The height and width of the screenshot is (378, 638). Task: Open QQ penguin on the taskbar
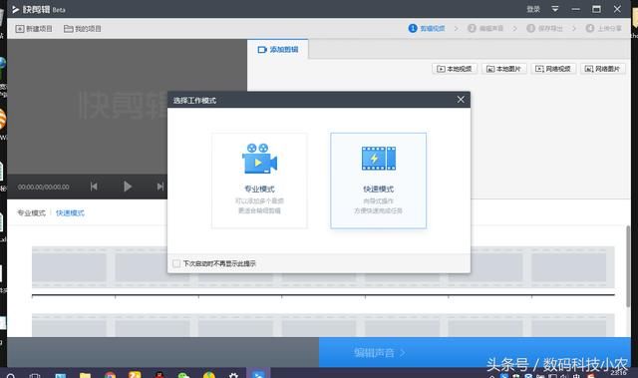pos(159,374)
